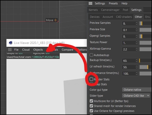Image resolution: width=152 pixels, height=115 pixels.
Task: Click the LV refresh time stepper arrows
Action: (136, 67)
